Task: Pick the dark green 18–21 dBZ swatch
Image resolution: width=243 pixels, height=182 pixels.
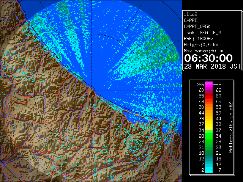Action: pos(209,153)
